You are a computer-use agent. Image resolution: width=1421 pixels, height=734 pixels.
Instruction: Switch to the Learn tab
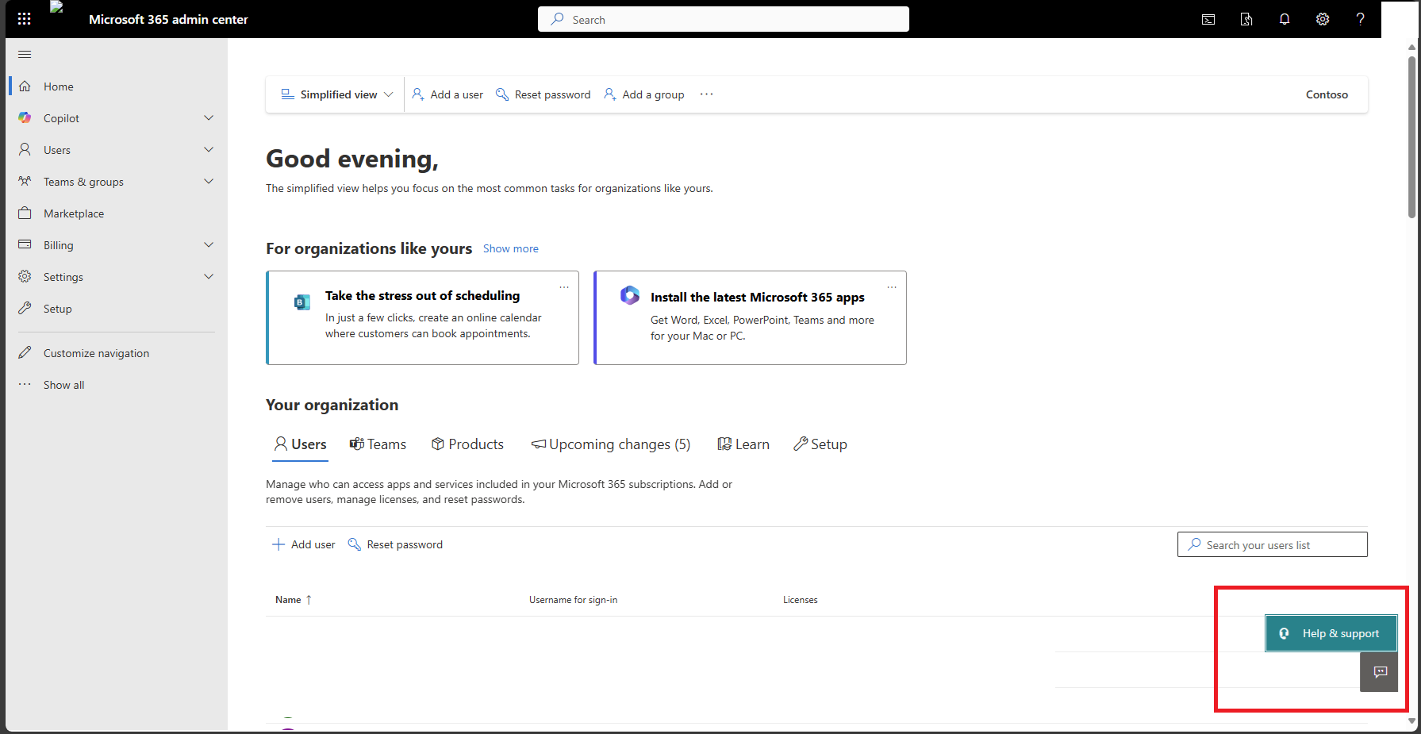pos(743,444)
